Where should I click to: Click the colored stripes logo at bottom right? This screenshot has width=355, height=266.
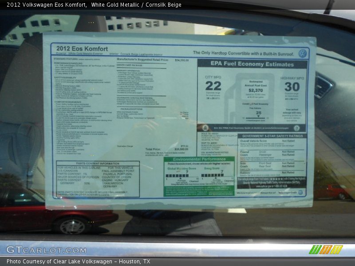click(x=326, y=250)
